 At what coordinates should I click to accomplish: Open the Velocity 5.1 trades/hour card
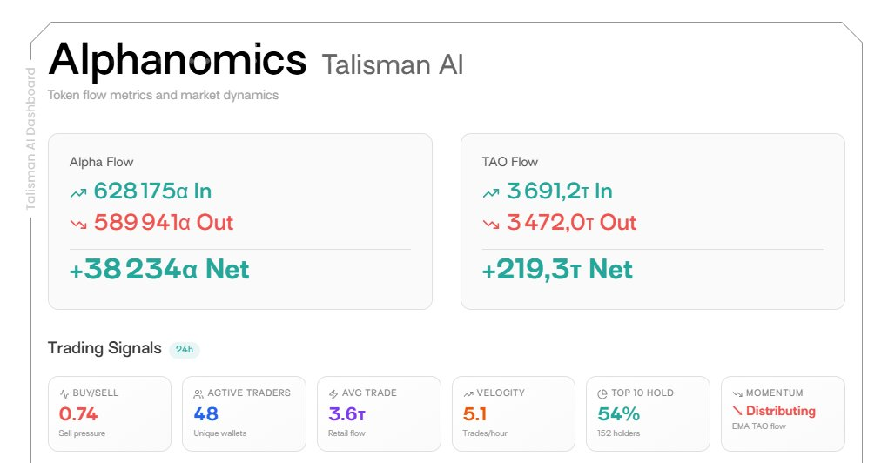coord(513,413)
